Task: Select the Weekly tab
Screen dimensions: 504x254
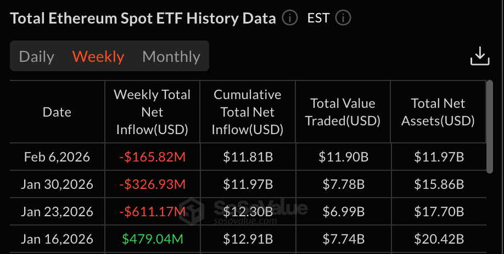Action: [x=98, y=56]
